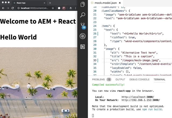Viewport: 172px width, 118px height.
Task: Open the Search magnifier in activity bar
Action: pyautogui.click(x=83, y=15)
